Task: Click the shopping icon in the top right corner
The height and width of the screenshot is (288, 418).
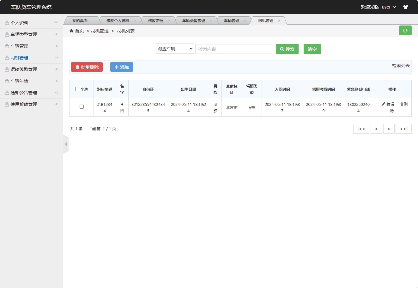Action: coord(406,7)
